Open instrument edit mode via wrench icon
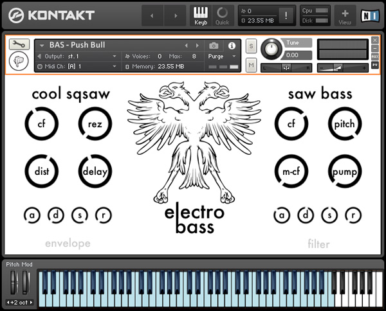Screen dimensions: 386x311 pos(19,44)
